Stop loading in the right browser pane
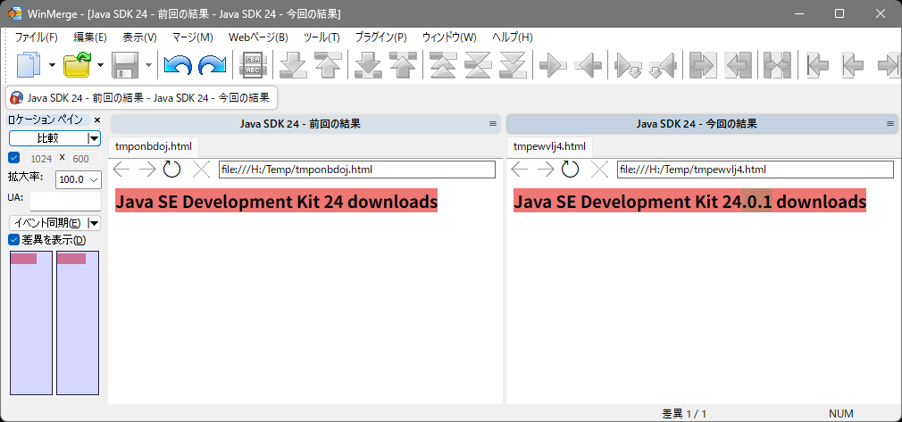The width and height of the screenshot is (902, 422). click(x=599, y=169)
